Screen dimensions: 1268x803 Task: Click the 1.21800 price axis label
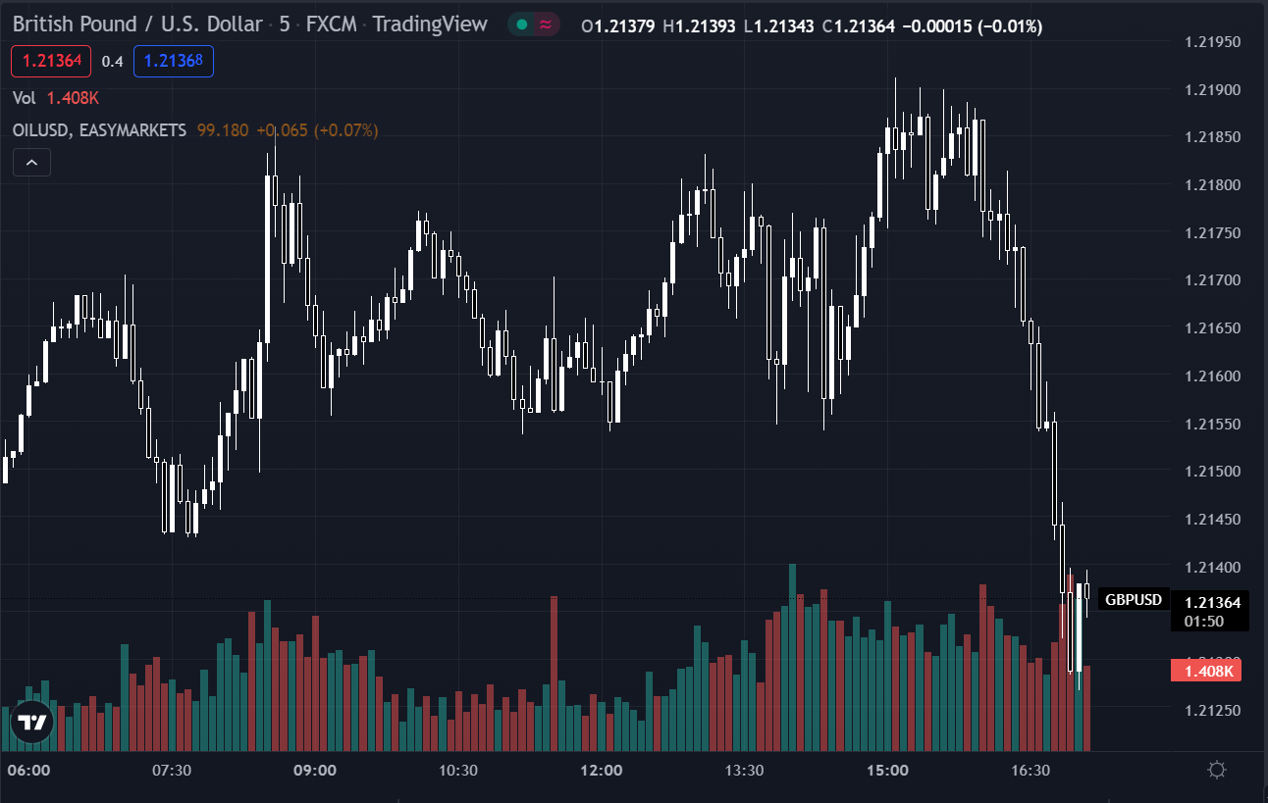[x=1213, y=185]
